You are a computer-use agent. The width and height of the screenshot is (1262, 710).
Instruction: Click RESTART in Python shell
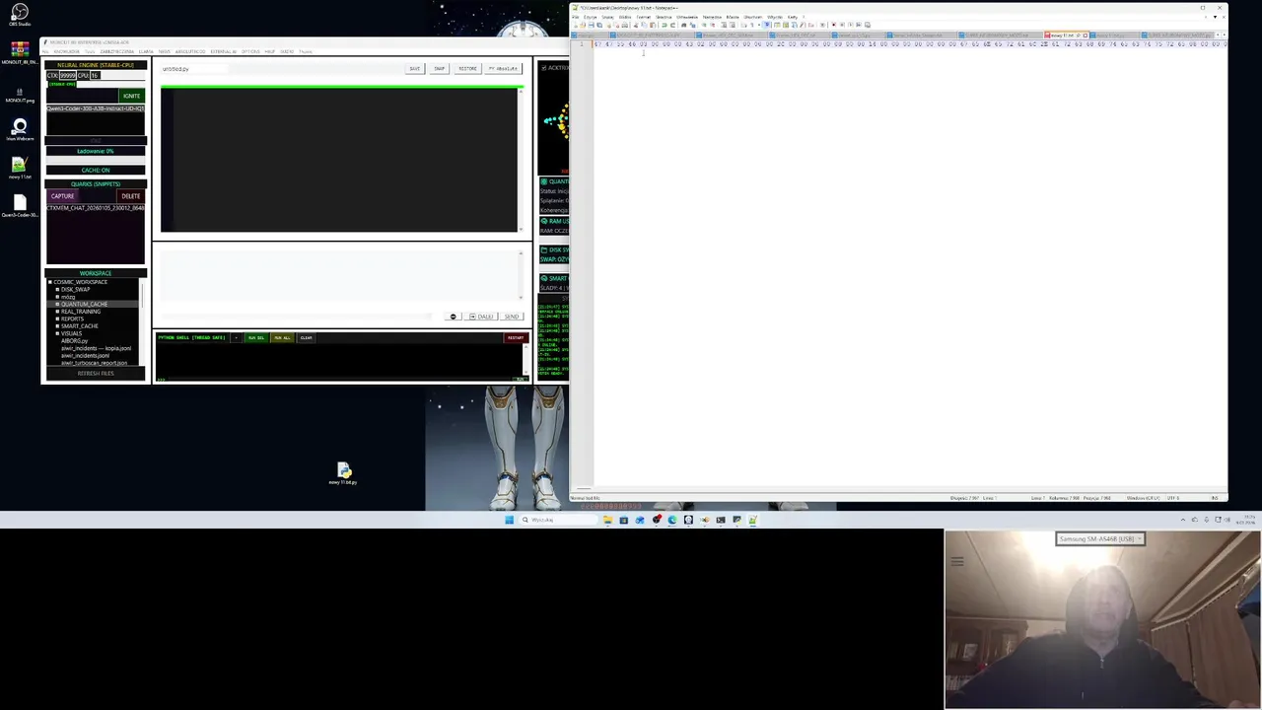click(x=516, y=337)
